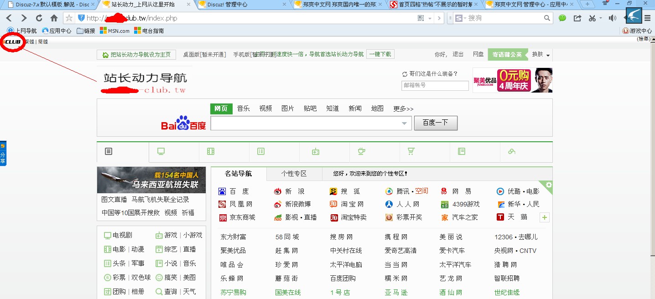Click the green gear settings corner icon

(x=548, y=185)
